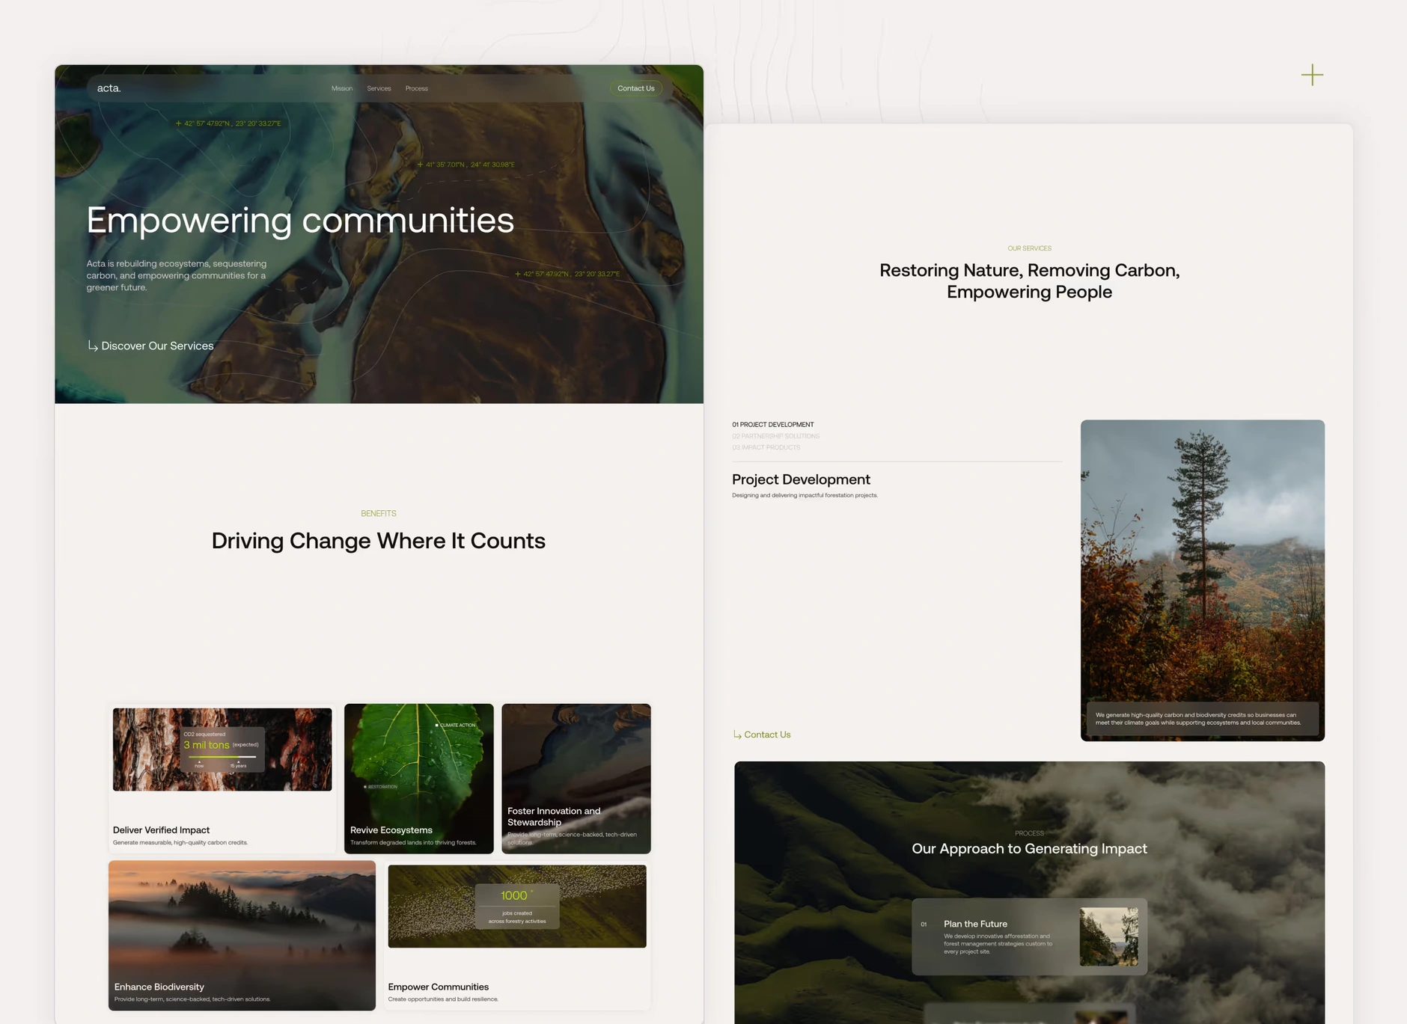Click the Contact Us button in navbar

(x=636, y=88)
